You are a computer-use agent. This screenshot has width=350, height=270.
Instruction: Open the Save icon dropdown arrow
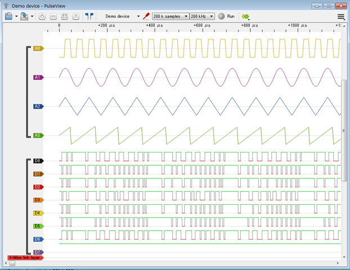(32, 16)
